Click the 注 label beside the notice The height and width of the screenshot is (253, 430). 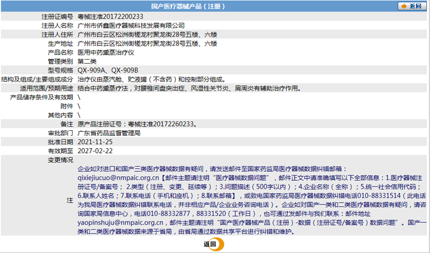[x=70, y=200]
